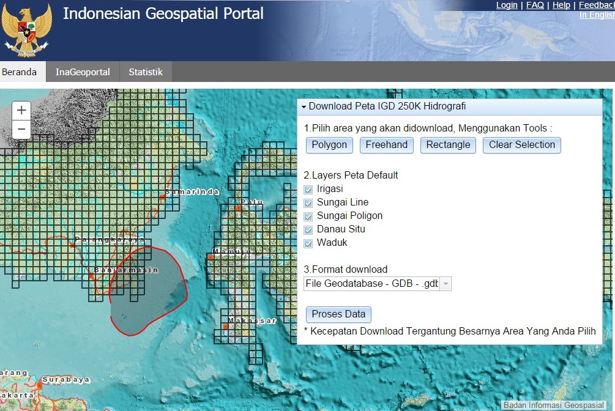Click the Garuda Pancasila portal logo
Image resolution: width=615 pixels, height=411 pixels.
tap(26, 29)
